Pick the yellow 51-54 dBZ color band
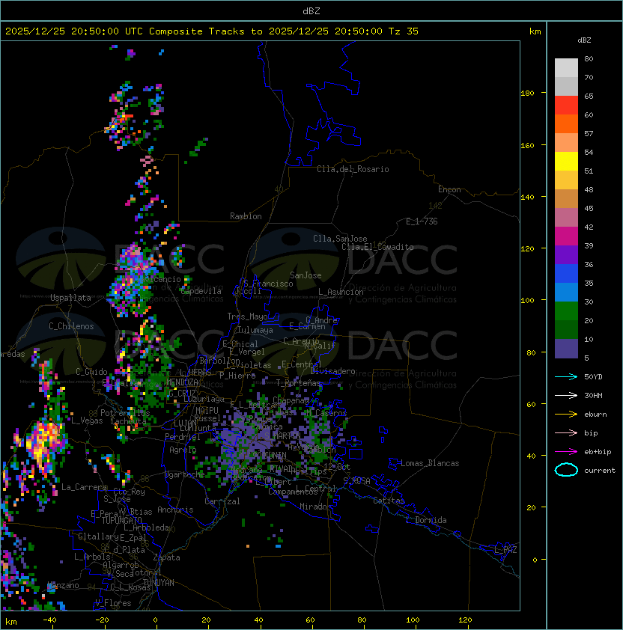The height and width of the screenshot is (630, 623). point(566,162)
